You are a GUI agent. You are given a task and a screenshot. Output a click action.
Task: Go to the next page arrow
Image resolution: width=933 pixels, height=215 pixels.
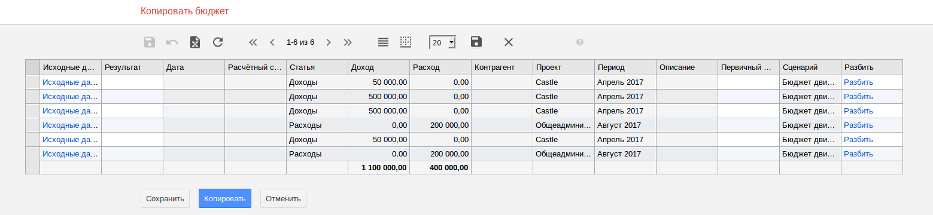329,42
